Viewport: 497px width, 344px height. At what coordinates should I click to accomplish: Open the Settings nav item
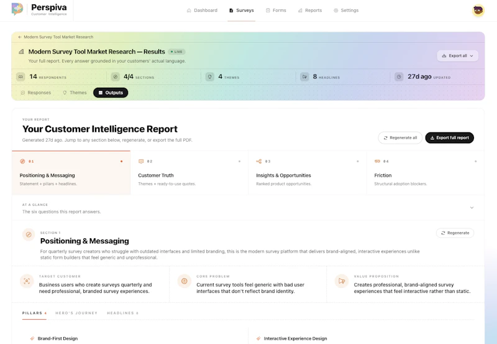(x=346, y=11)
